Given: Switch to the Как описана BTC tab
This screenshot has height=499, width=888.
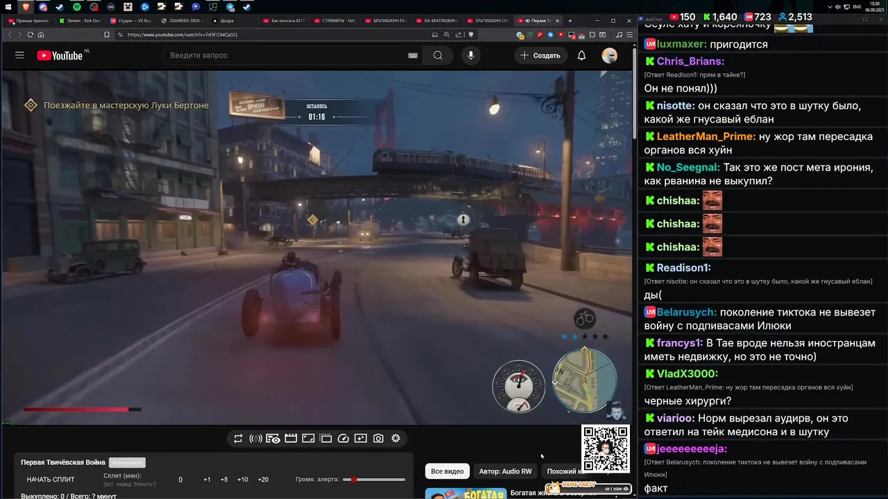Looking at the screenshot, I should coord(284,21).
